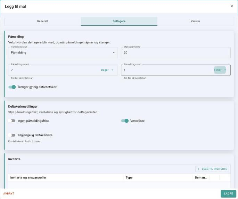Click the Lagre button
The width and height of the screenshot is (238, 199).
point(228,193)
